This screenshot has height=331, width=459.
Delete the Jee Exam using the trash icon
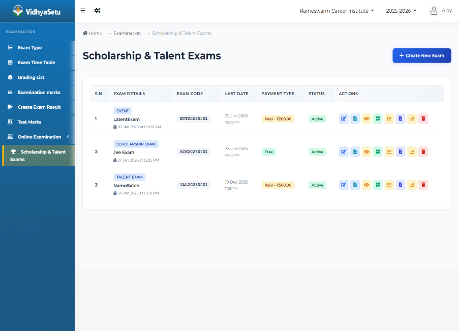(x=423, y=152)
